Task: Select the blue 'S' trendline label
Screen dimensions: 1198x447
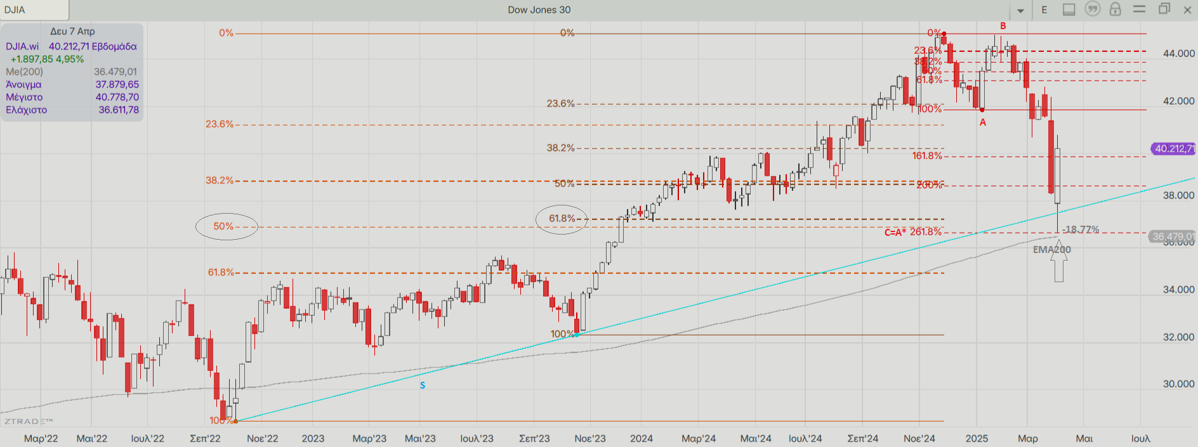Action: pos(423,385)
